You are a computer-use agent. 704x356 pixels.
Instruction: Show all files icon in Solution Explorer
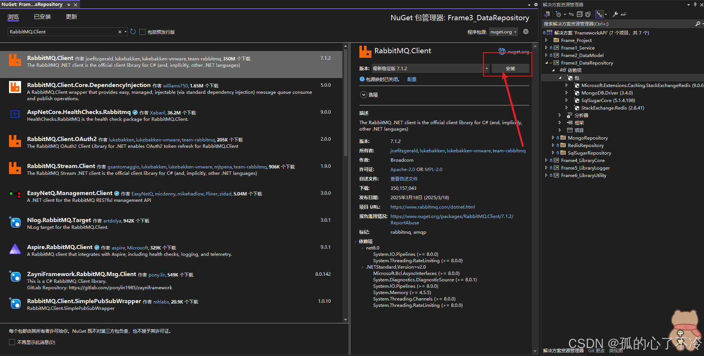coord(588,14)
